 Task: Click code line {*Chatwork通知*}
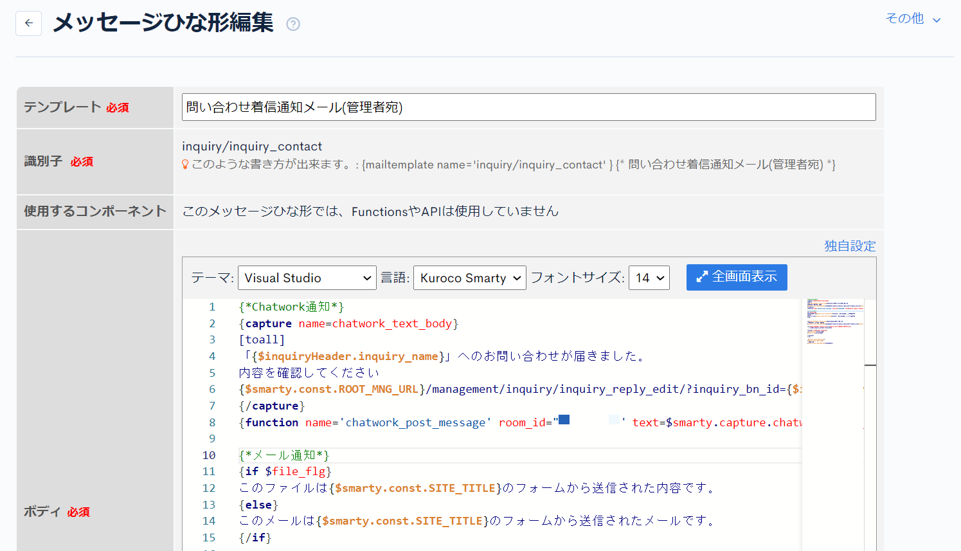[291, 307]
